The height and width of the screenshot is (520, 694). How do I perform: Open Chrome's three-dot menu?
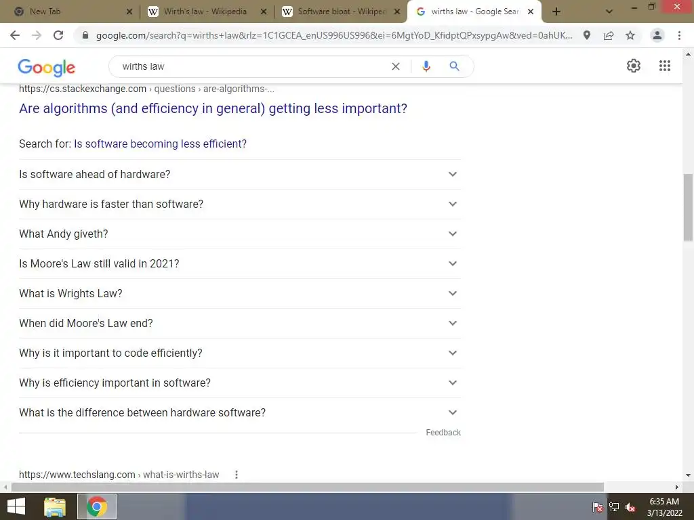(679, 35)
